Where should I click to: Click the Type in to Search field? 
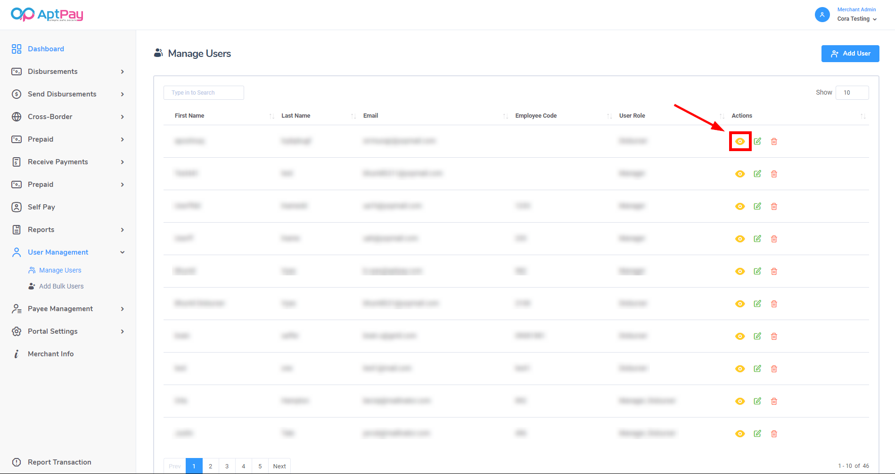[204, 93]
